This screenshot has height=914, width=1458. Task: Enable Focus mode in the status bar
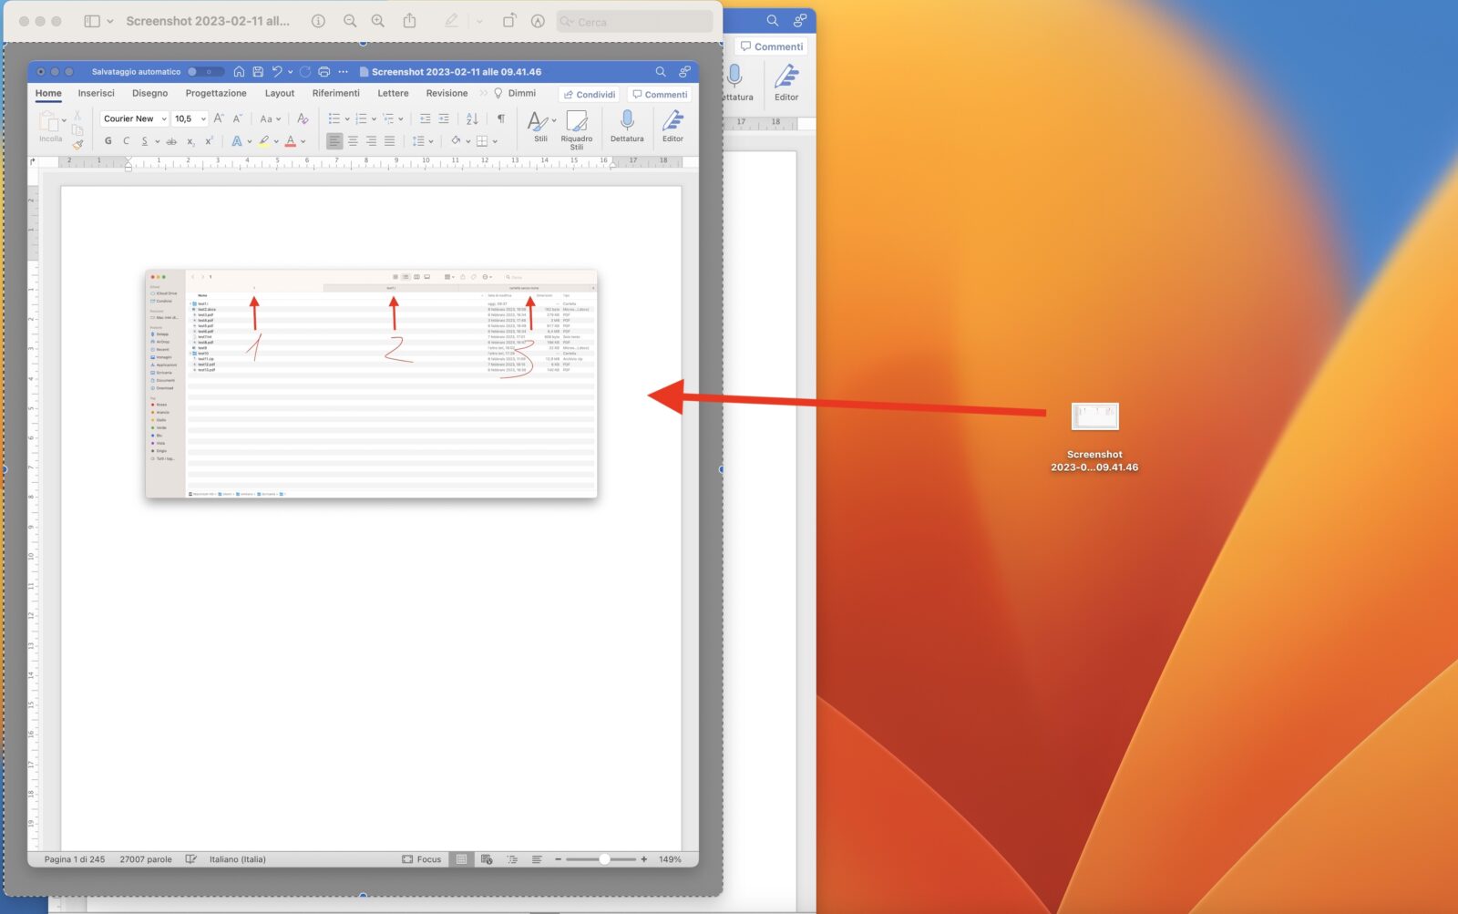point(422,858)
